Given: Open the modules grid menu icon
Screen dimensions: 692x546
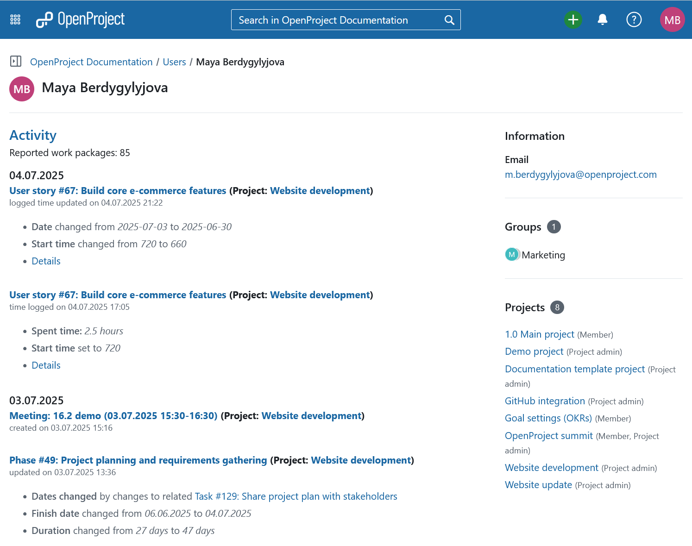Looking at the screenshot, I should [x=15, y=19].
